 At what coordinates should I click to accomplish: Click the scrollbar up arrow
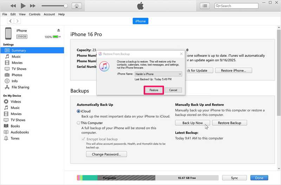click(x=279, y=28)
